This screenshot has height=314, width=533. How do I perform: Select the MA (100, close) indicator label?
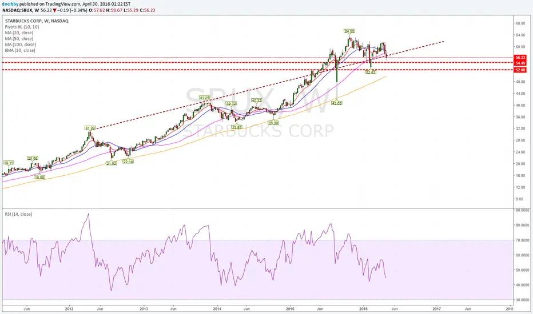[21, 45]
